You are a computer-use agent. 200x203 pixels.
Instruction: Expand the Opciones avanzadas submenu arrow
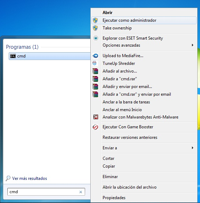(193, 45)
